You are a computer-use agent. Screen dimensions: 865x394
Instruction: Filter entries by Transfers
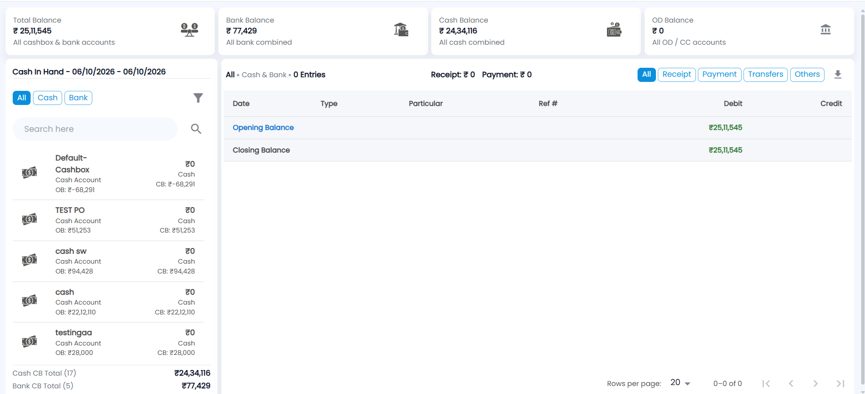point(766,74)
